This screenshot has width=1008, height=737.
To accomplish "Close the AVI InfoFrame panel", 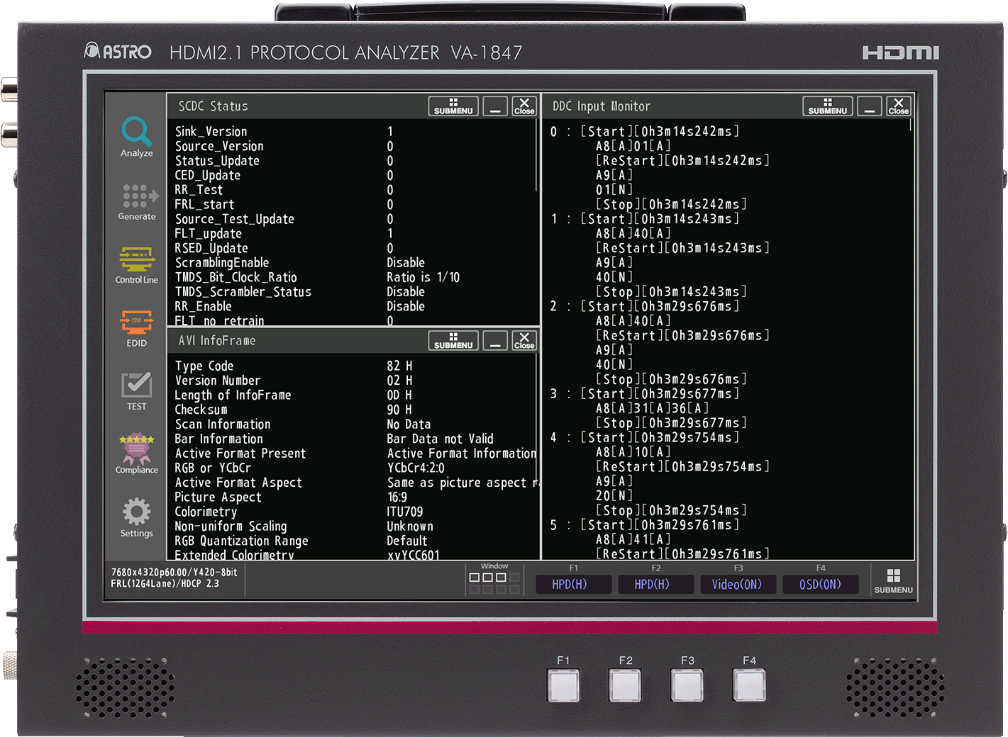I will pyautogui.click(x=524, y=341).
